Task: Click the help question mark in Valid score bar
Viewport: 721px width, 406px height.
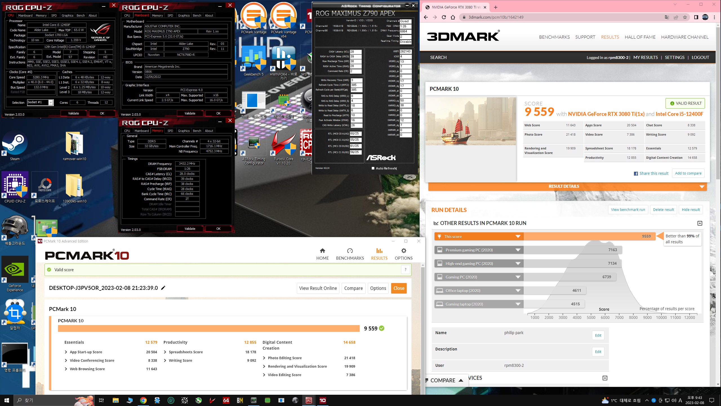Action: tap(406, 270)
